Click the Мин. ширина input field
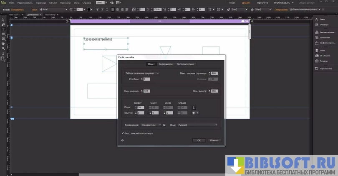The width and height of the screenshot is (338, 176). (146, 91)
